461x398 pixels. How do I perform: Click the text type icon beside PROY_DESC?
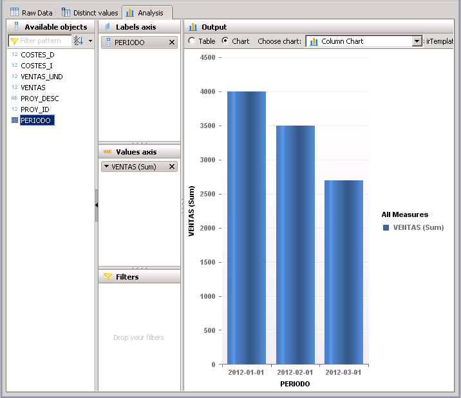point(14,99)
